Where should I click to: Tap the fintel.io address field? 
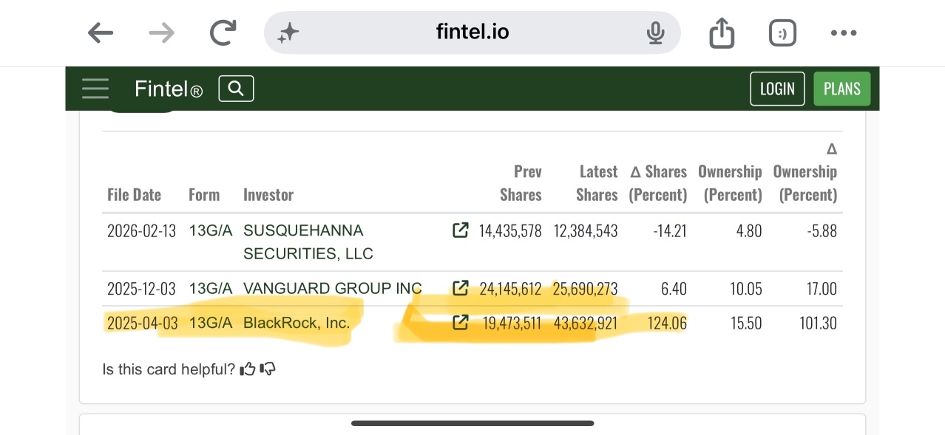pos(472,32)
